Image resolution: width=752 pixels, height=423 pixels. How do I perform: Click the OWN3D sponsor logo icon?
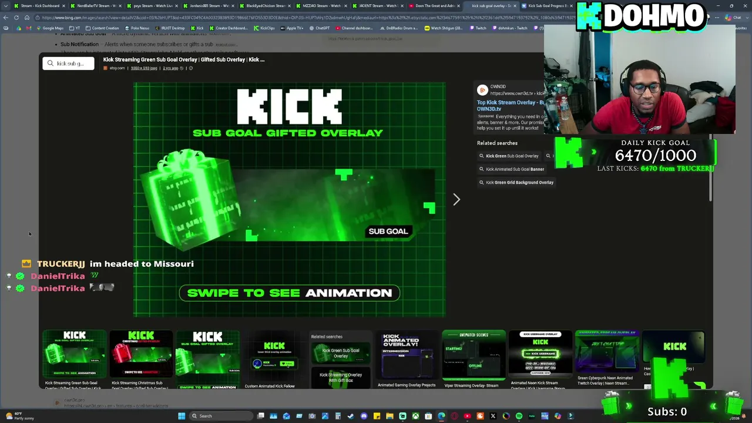(482, 90)
